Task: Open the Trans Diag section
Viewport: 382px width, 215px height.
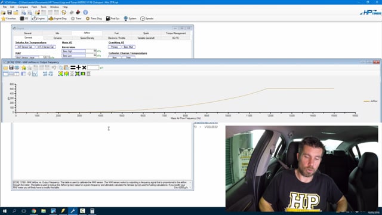Action: tap(94, 19)
